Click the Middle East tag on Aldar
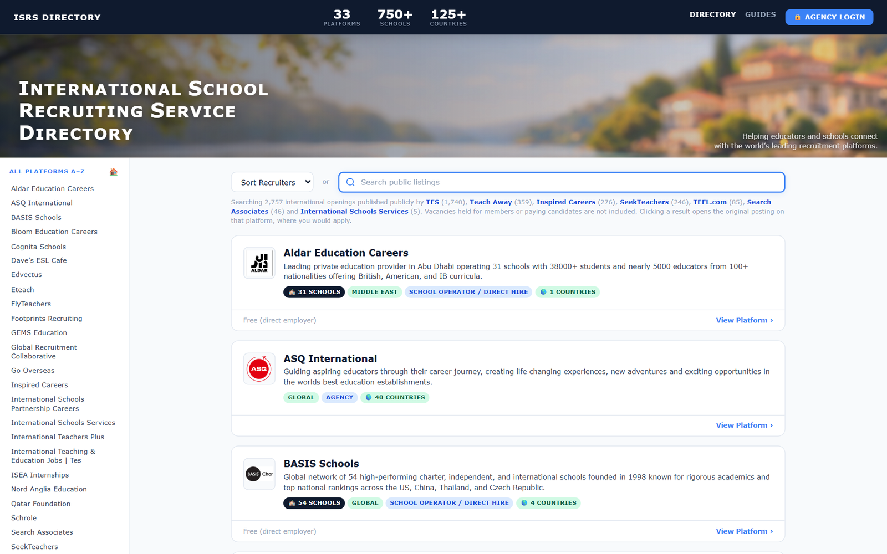Screen dimensions: 887x554 [x=374, y=292]
